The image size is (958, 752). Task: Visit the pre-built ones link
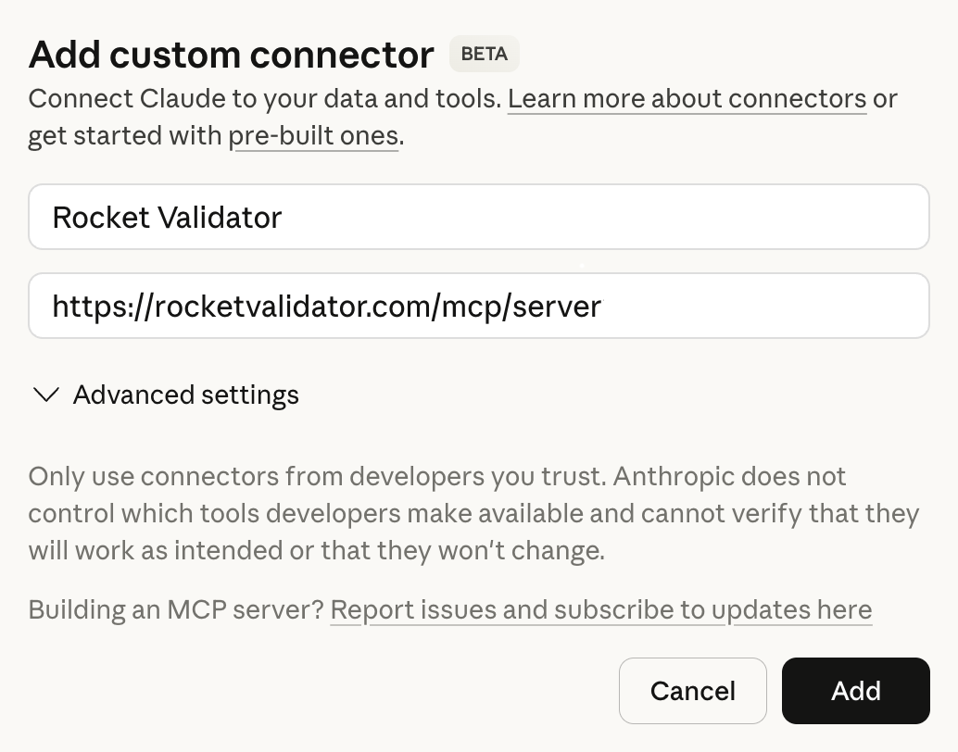315,135
